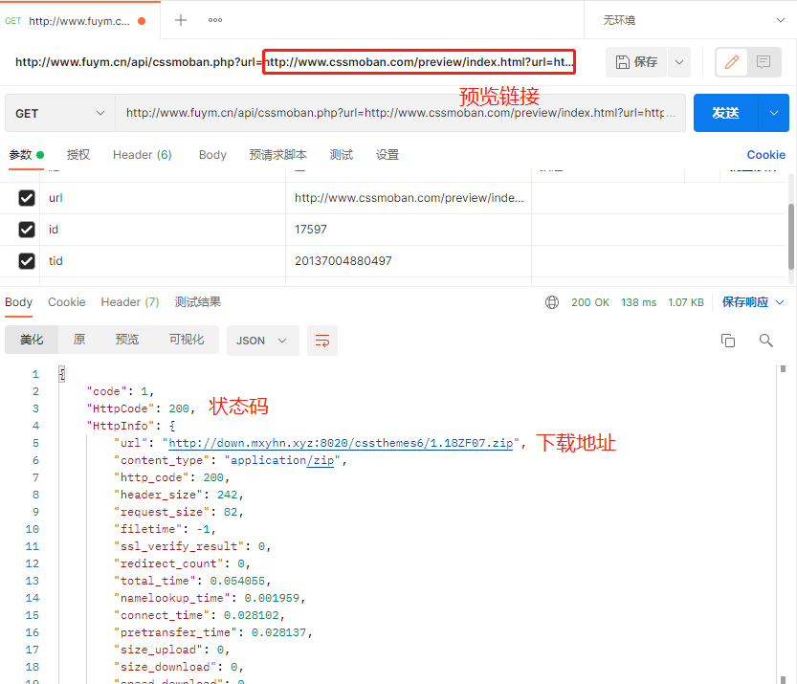Select the 原 raw view
Viewport: 797px width, 684px height.
(79, 340)
